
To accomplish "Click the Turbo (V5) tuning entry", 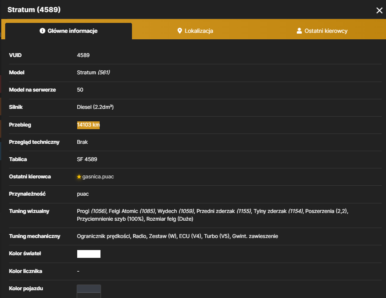I will (x=217, y=236).
